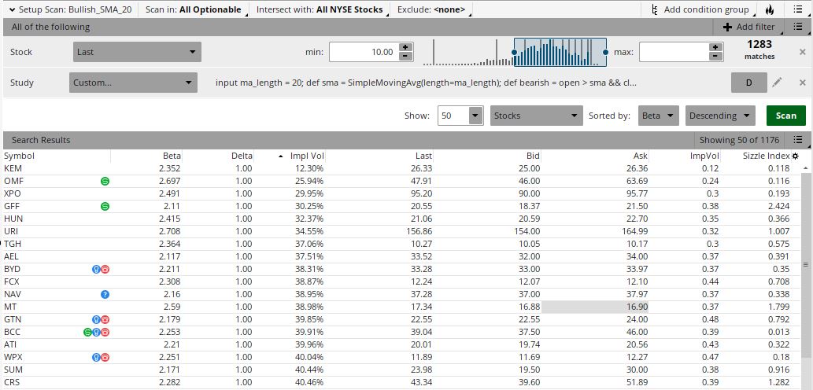Click the left histogram range handle
Screen dimensions: 813x390
click(x=514, y=53)
